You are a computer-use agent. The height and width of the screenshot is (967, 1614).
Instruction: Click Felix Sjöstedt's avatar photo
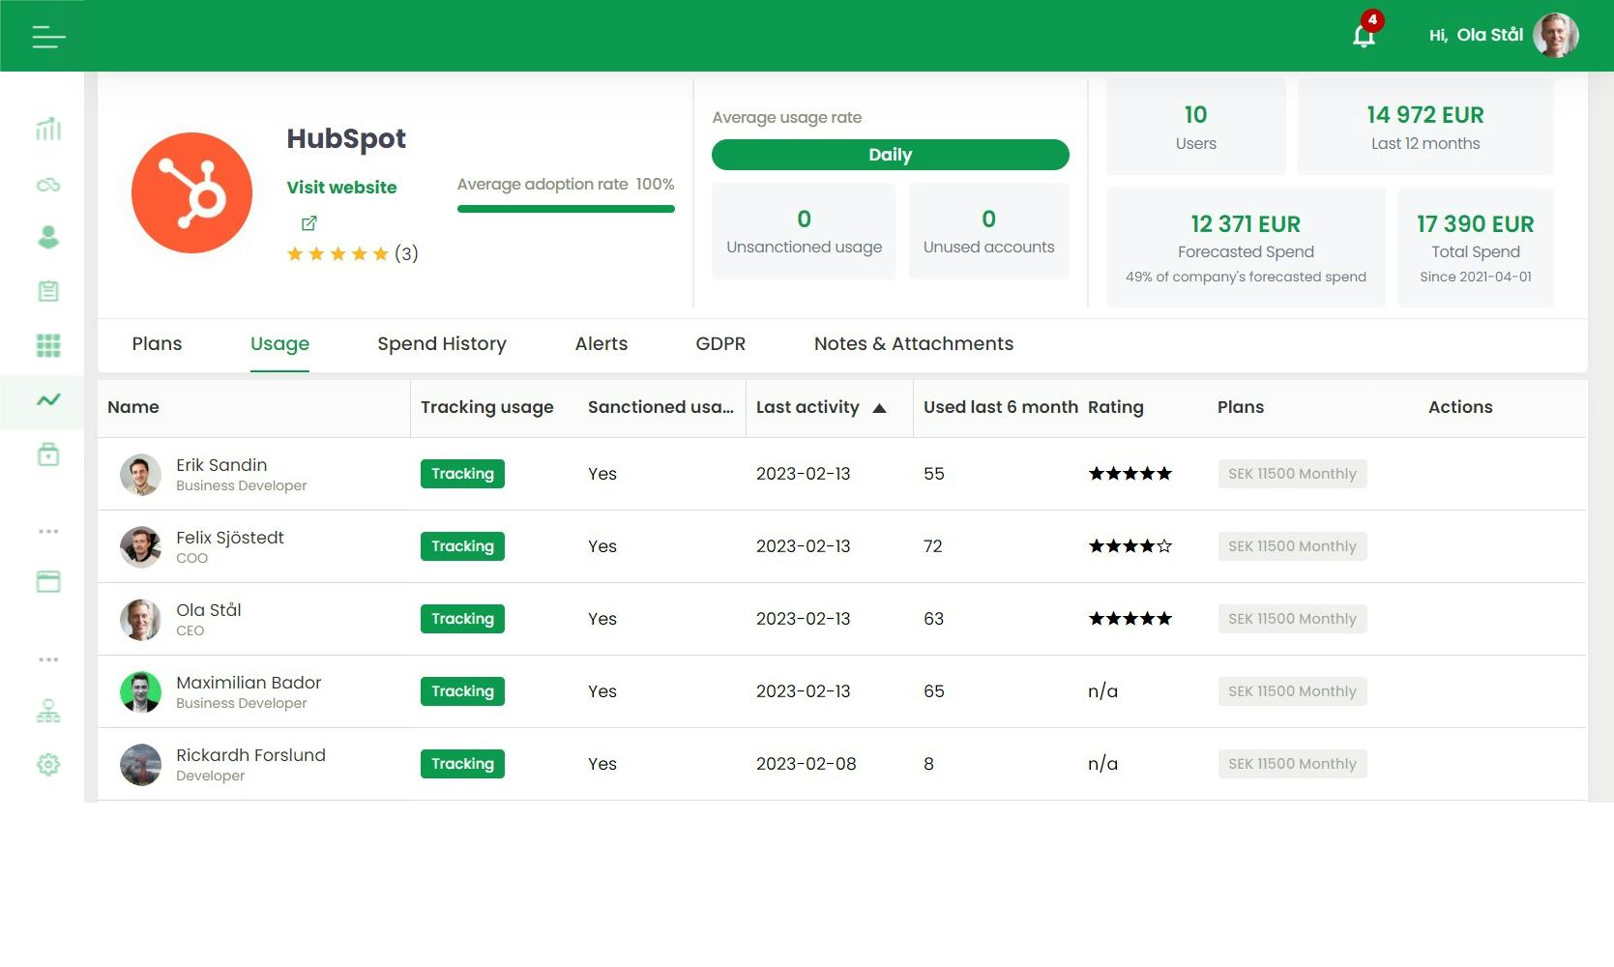pos(140,547)
